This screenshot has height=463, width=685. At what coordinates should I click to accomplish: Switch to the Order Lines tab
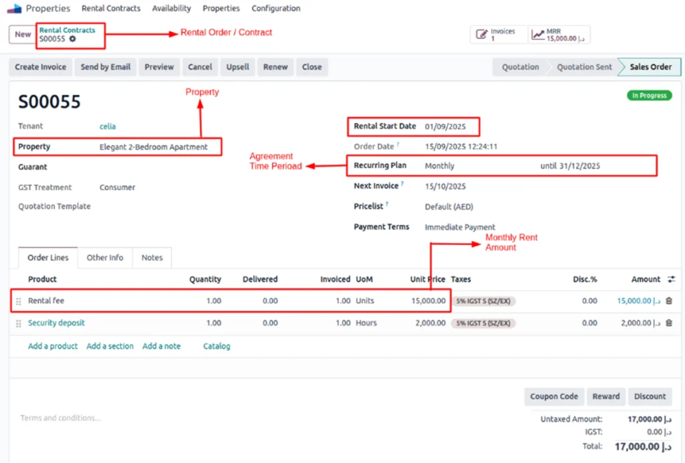click(x=48, y=258)
